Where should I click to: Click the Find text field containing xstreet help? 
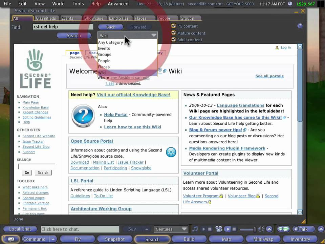click(x=63, y=27)
